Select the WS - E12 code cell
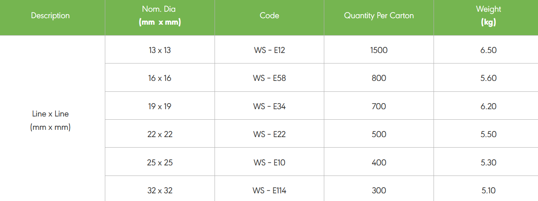Image resolution: width=538 pixels, height=201 pixels. [x=269, y=50]
